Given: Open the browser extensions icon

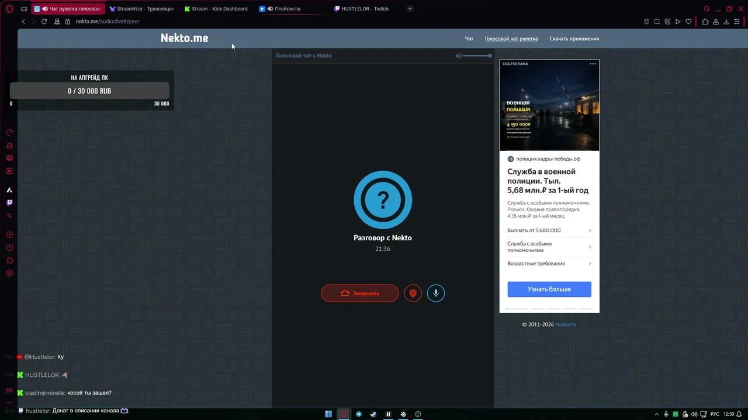Looking at the screenshot, I should point(705,22).
